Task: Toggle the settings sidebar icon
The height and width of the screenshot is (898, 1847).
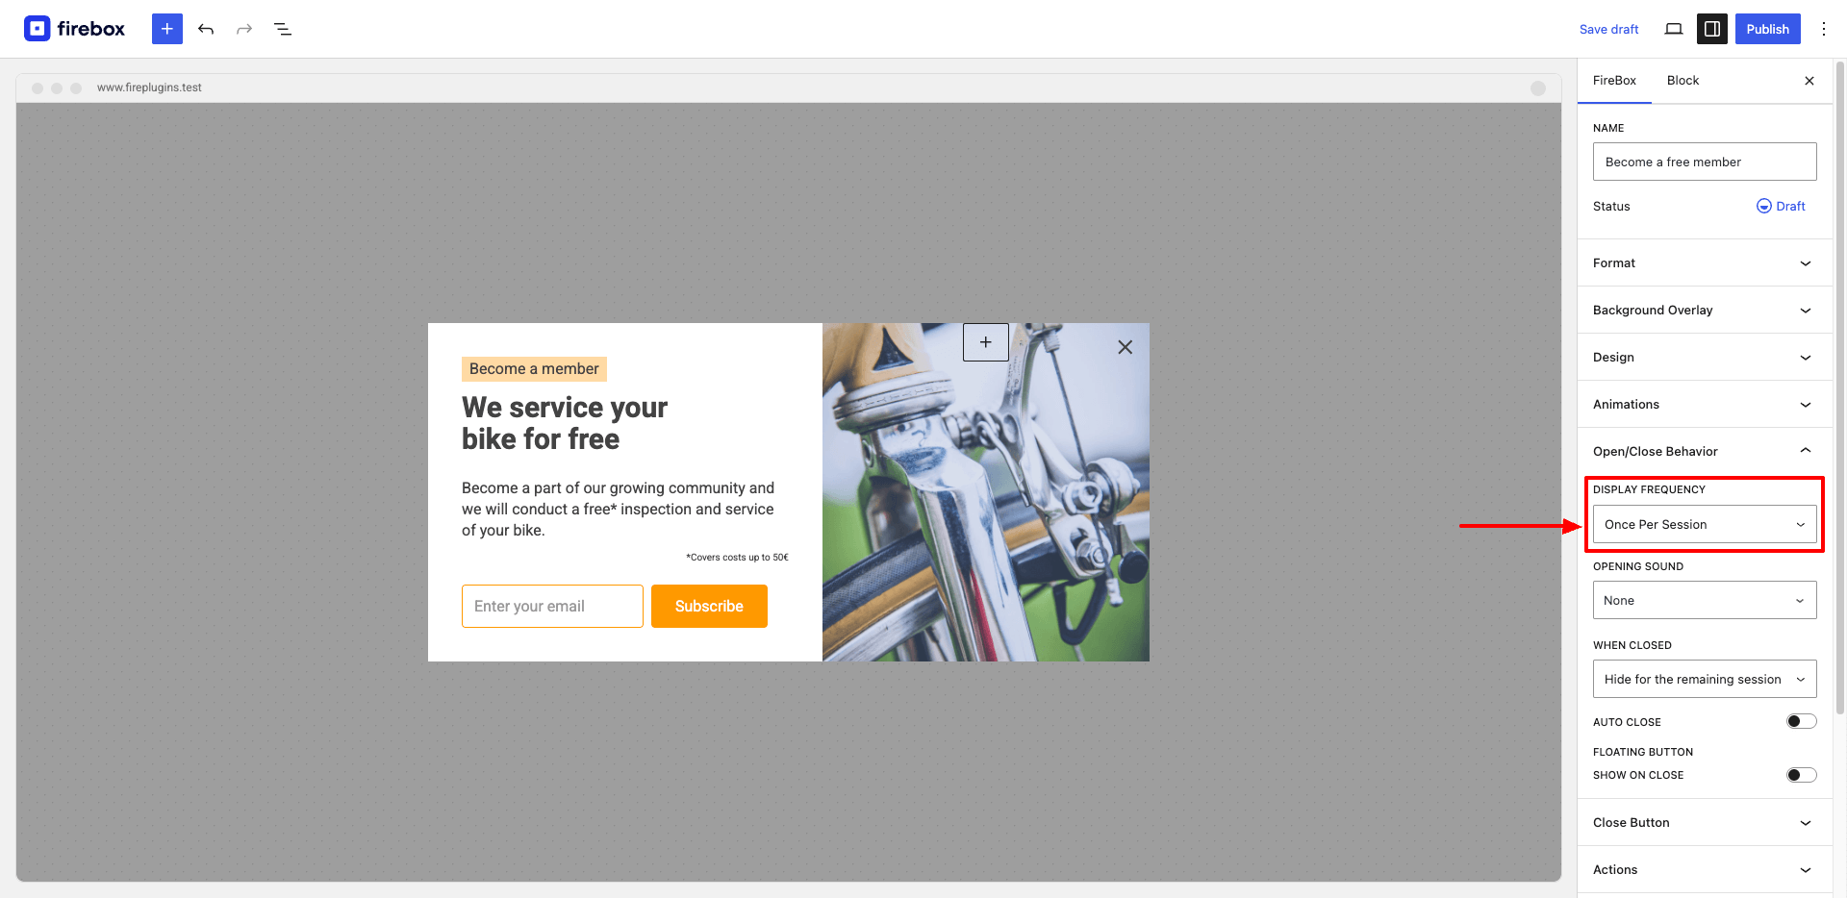Action: pos(1712,29)
